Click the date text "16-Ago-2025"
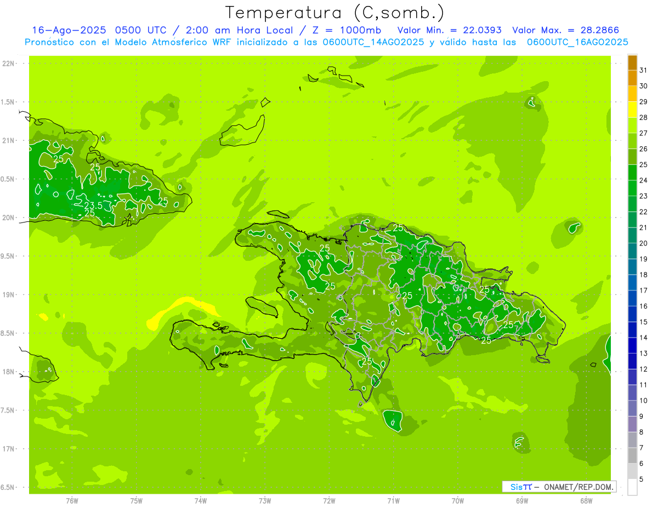Viewport: 658px width, 508px height. 69,30
